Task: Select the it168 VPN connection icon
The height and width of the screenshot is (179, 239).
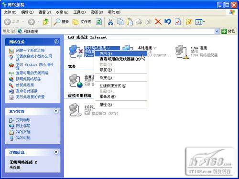Action: click(x=76, y=110)
